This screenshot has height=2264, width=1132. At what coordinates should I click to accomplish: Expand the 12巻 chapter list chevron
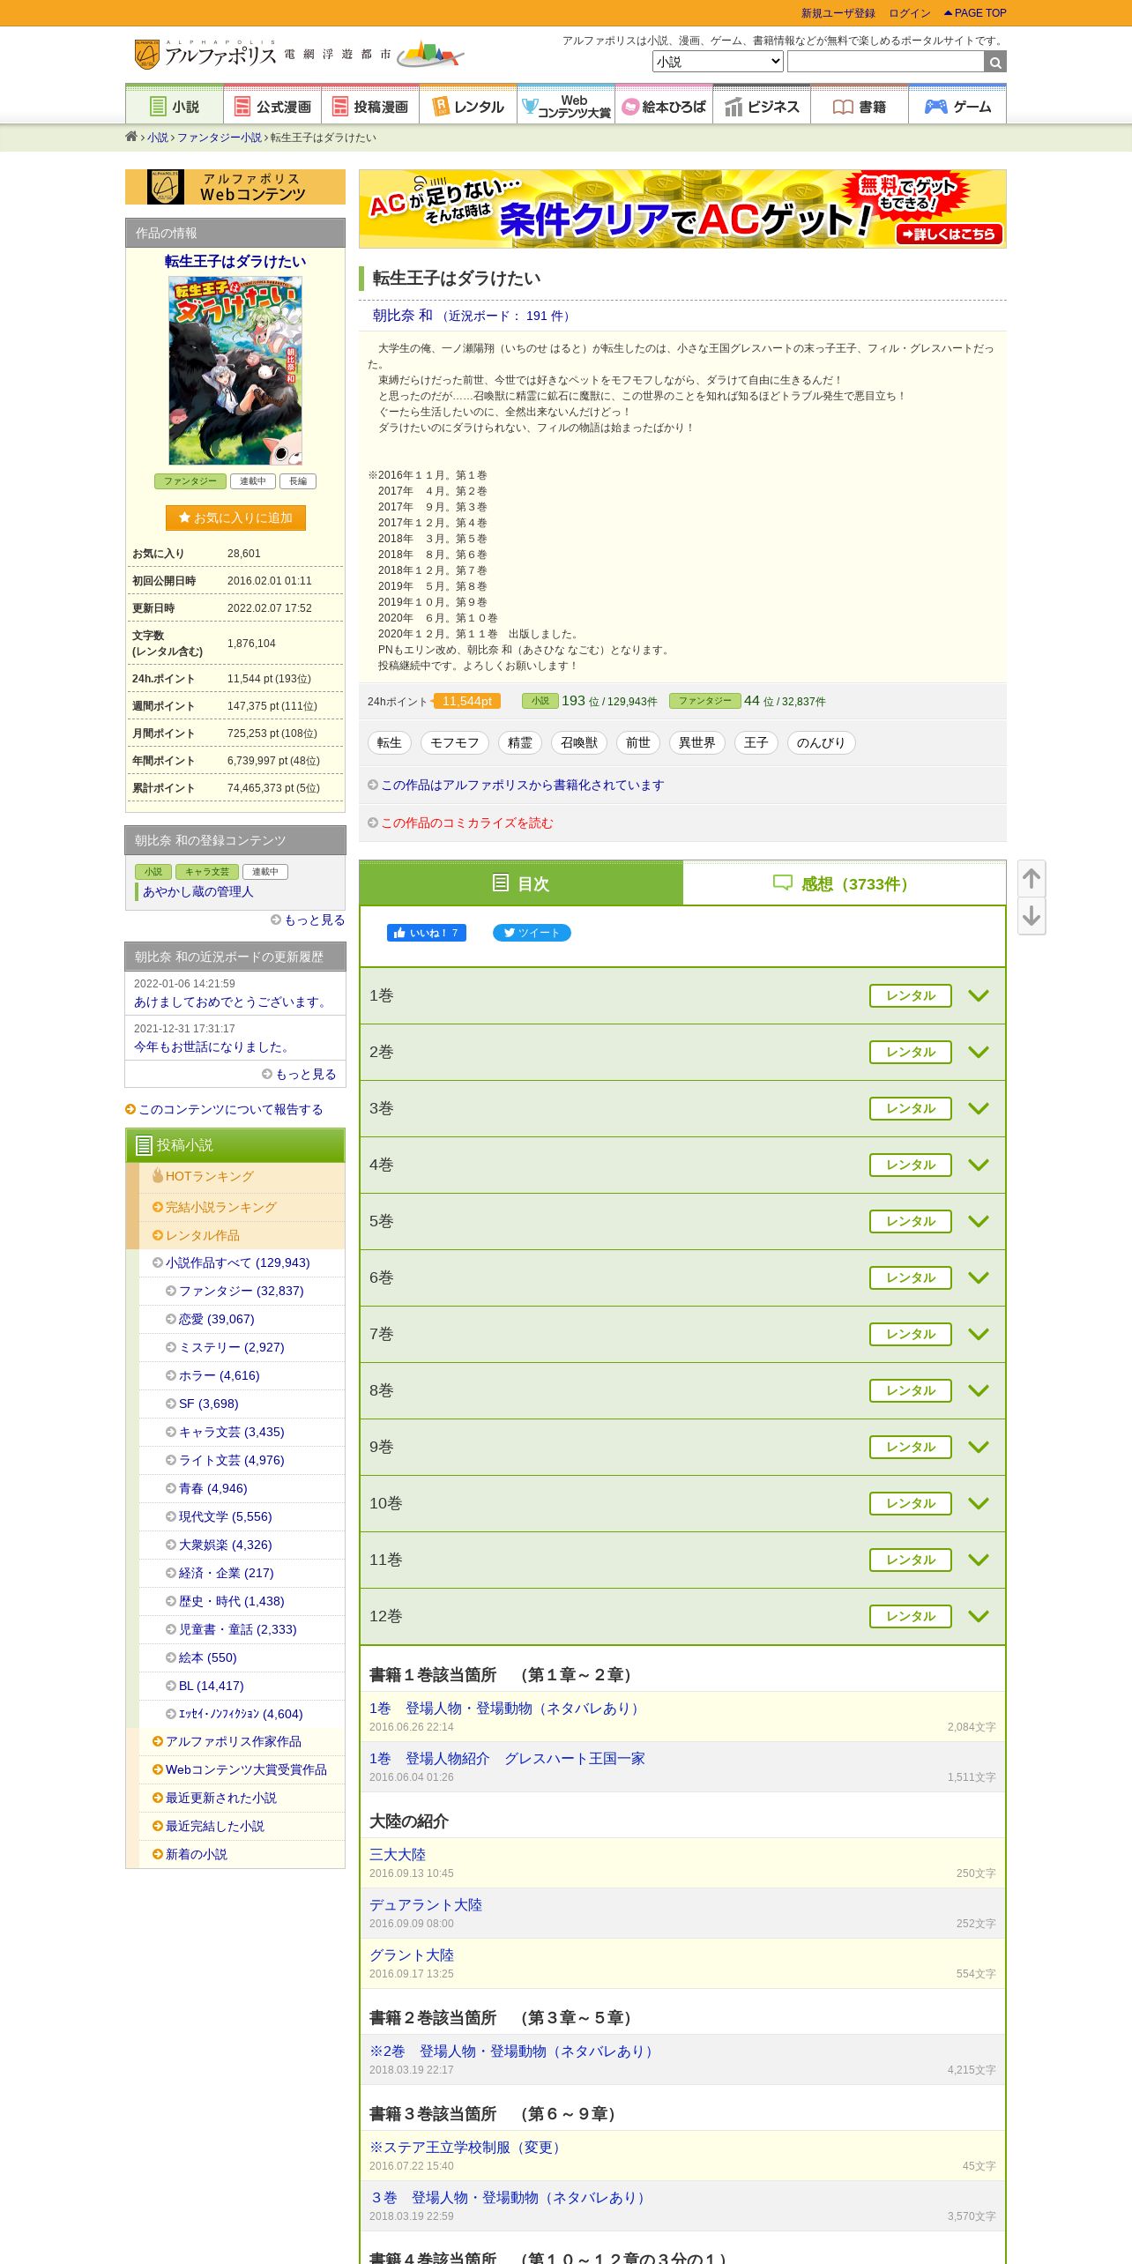tap(979, 1616)
